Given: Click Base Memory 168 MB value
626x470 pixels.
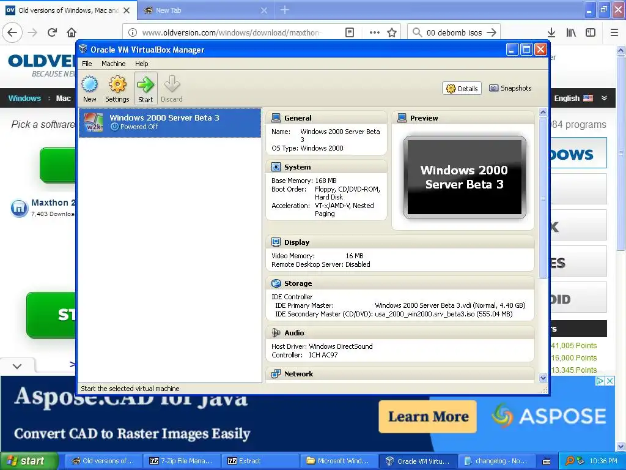Looking at the screenshot, I should click(x=326, y=181).
